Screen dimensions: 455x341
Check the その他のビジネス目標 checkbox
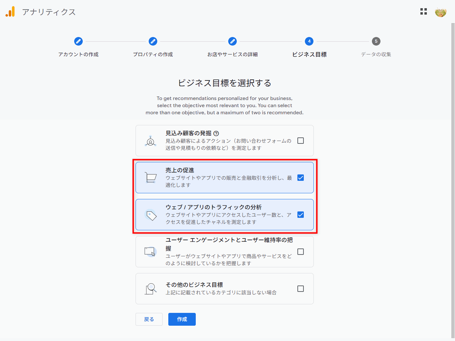tap(301, 289)
